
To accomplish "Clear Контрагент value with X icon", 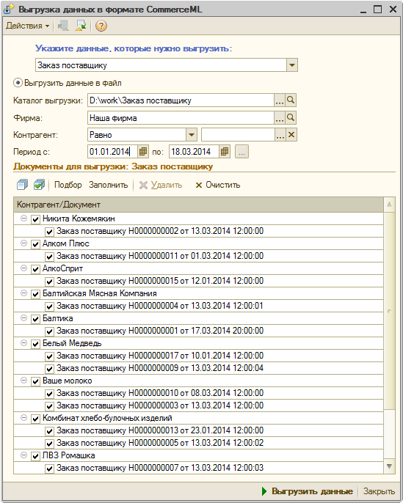I will point(291,135).
